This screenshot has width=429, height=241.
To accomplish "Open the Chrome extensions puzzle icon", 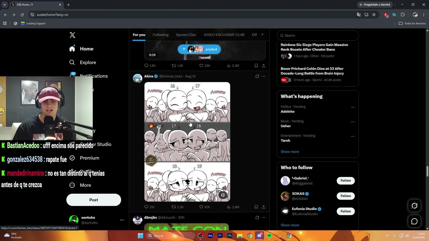I will click(x=403, y=15).
